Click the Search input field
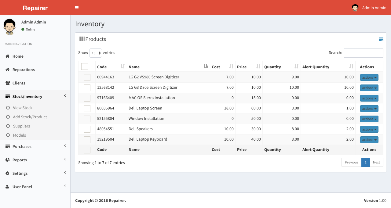Viewport: 391px width, 208px height. tap(364, 53)
